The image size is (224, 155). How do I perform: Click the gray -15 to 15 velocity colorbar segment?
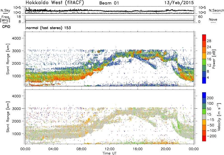tap(204, 117)
